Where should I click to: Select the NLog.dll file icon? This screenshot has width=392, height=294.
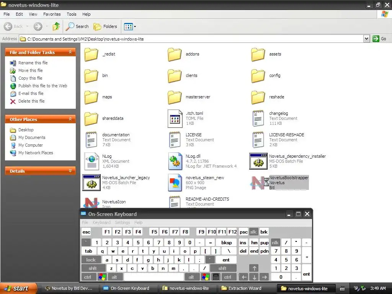175,161
